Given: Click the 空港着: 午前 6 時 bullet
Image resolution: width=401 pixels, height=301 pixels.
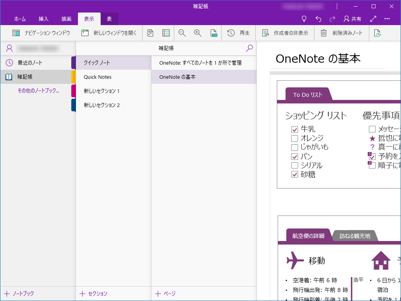Looking at the screenshot, I should [x=315, y=280].
